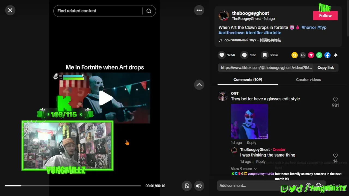Open the #fortnite hashtag
The height and width of the screenshot is (196, 349).
[x=273, y=33]
